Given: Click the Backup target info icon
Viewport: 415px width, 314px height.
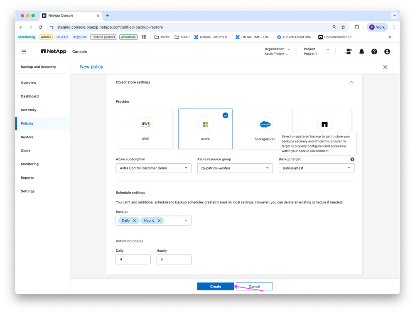Looking at the screenshot, I should coord(352,159).
